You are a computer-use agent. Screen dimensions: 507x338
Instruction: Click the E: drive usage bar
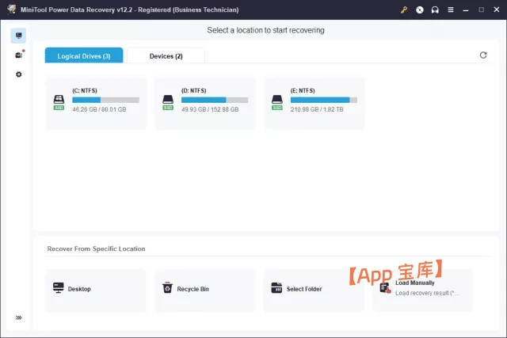(x=324, y=100)
